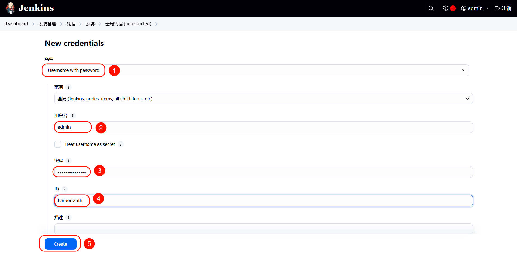517x253 pixels.
Task: Click into the 描述 description field
Action: pyautogui.click(x=263, y=229)
